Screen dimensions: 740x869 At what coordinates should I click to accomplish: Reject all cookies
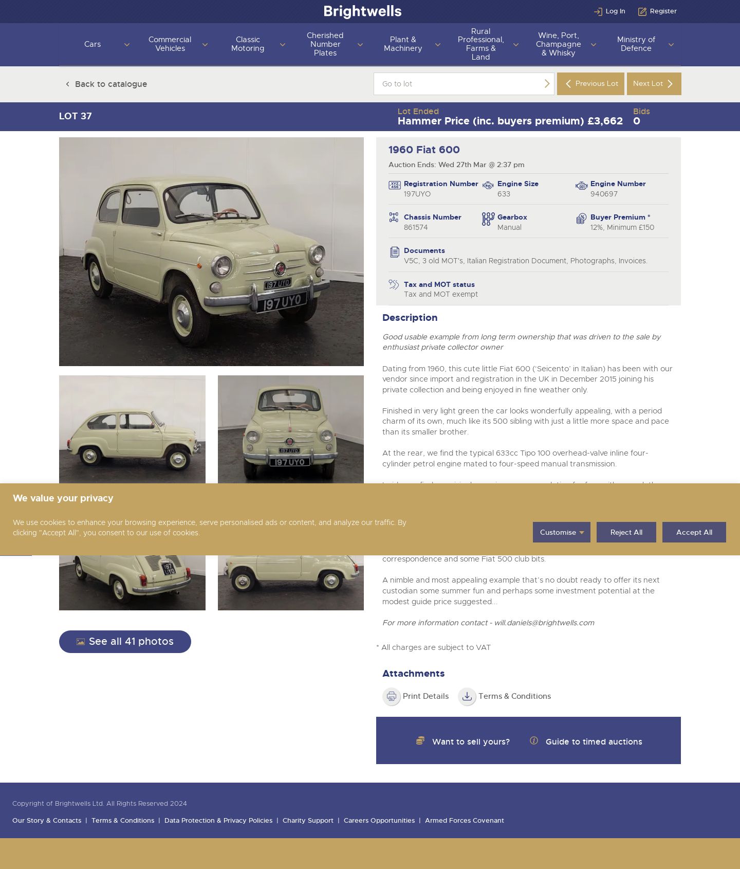(626, 532)
